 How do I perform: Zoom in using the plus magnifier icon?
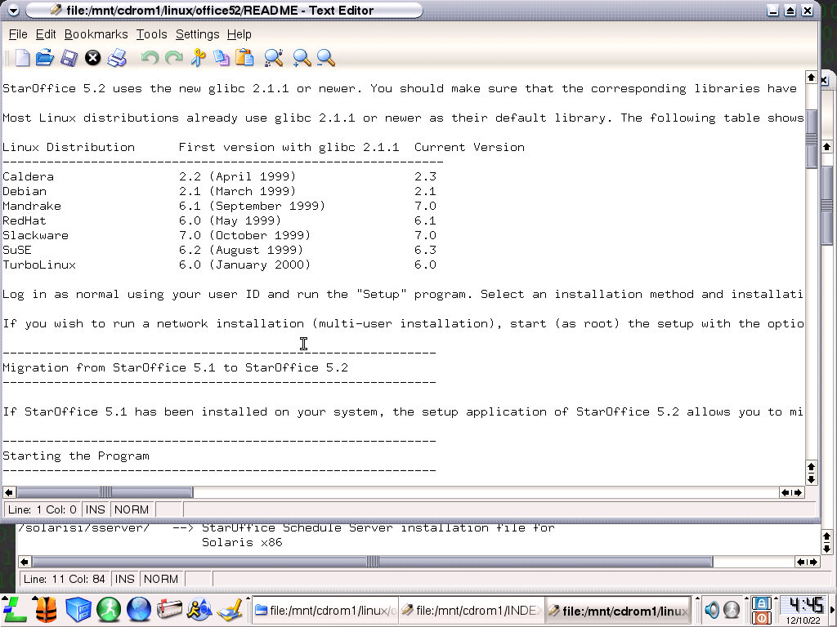(302, 58)
